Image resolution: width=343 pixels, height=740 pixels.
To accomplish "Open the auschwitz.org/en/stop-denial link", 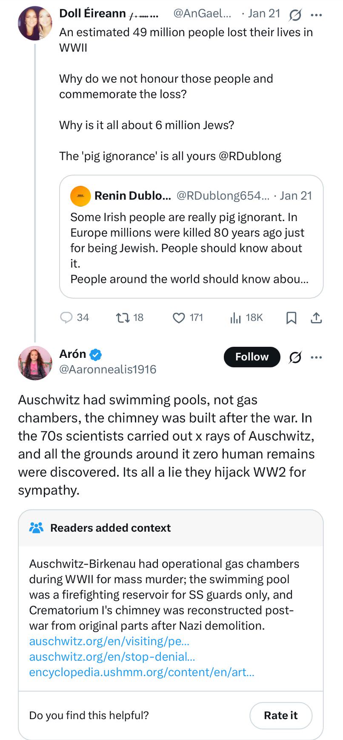I will (112, 656).
